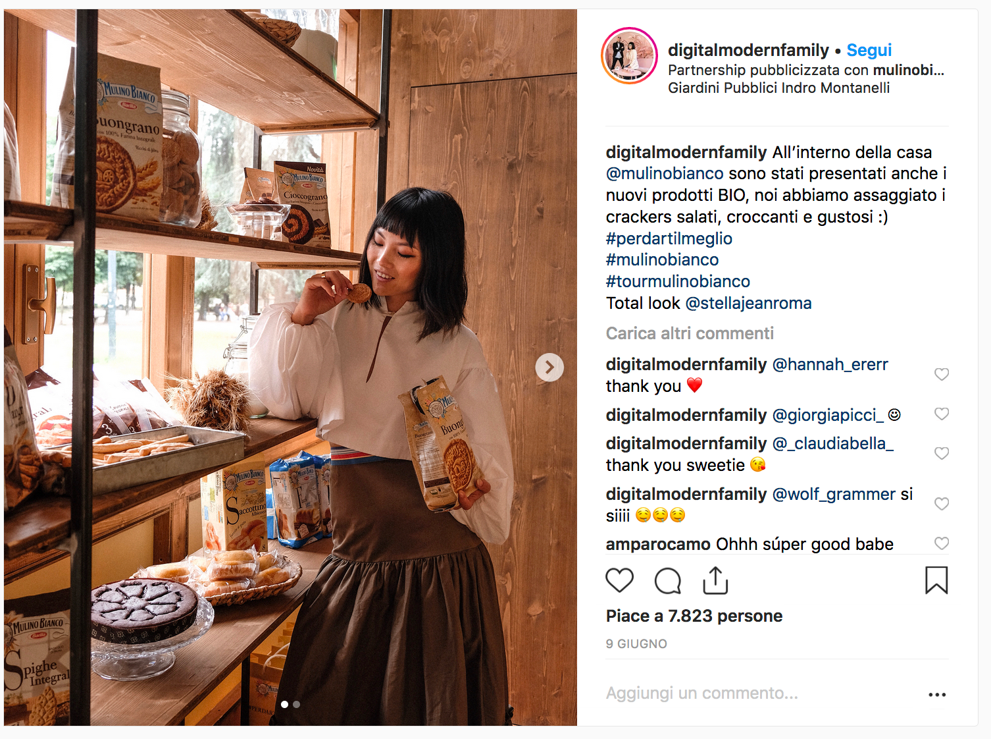Image resolution: width=991 pixels, height=739 pixels.
Task: Open the @mulinobianco mention in caption
Action: tap(665, 173)
